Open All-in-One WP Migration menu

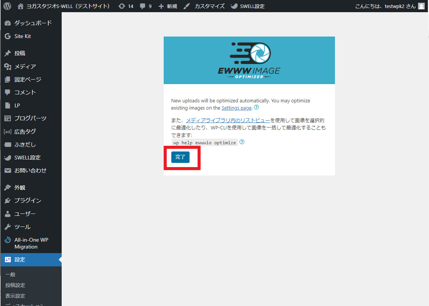tap(31, 243)
